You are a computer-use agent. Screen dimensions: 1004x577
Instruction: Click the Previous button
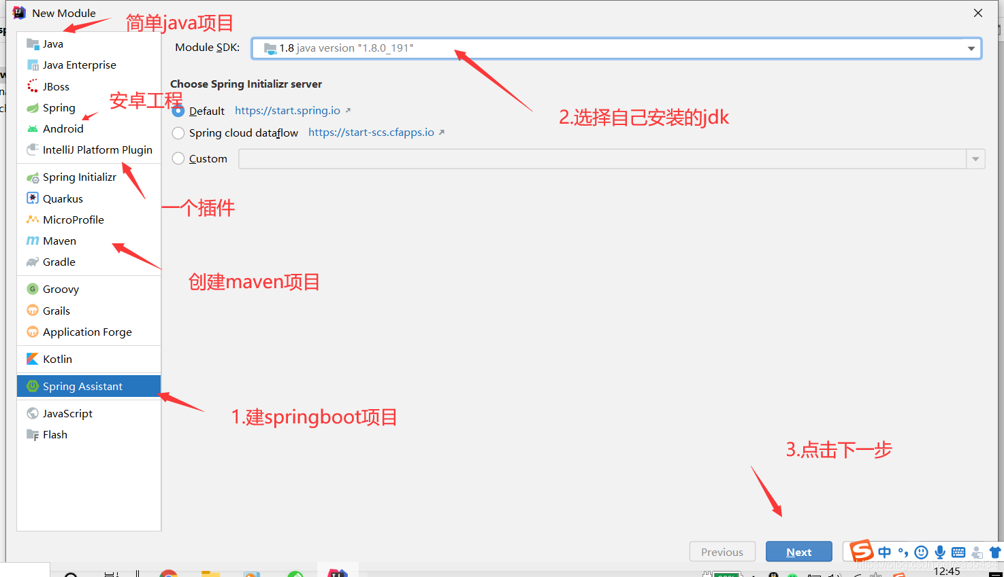pyautogui.click(x=722, y=552)
